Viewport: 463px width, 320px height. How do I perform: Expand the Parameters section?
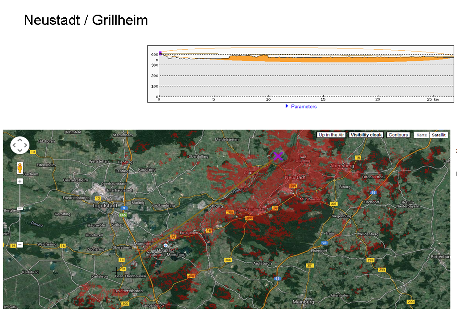(x=304, y=107)
